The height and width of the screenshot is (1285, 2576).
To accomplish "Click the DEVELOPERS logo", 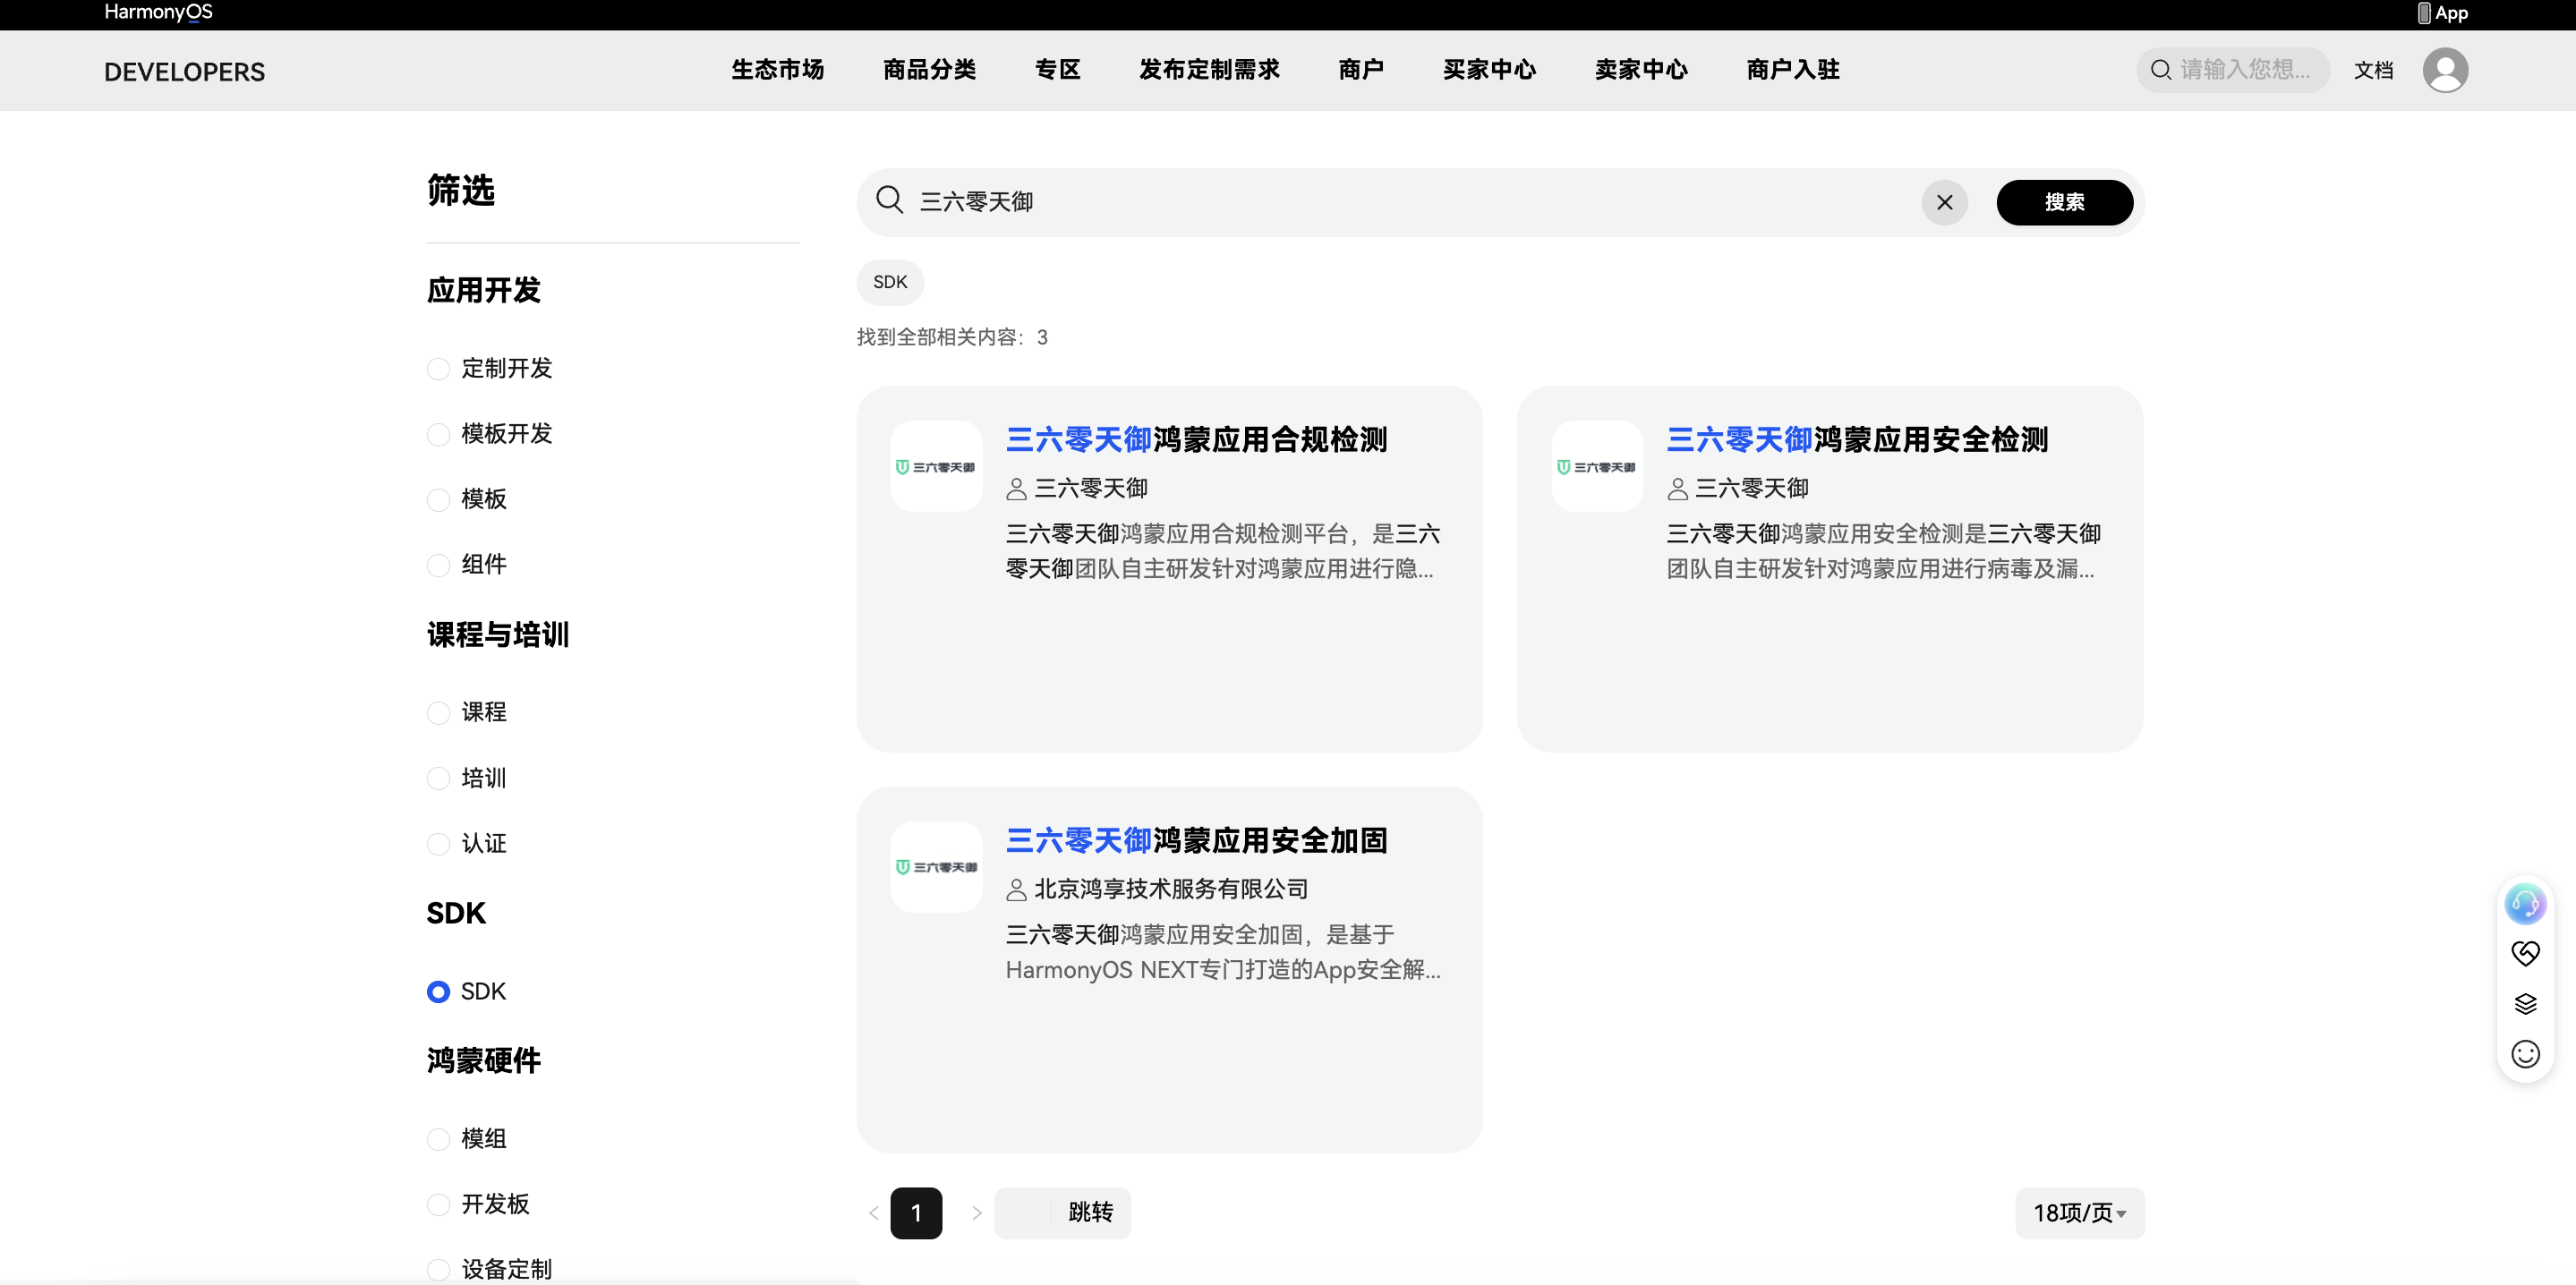I will point(184,72).
